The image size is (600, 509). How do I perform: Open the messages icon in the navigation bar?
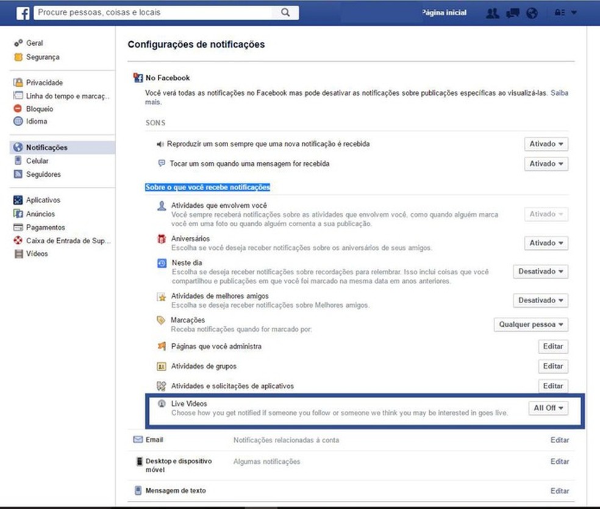point(512,12)
